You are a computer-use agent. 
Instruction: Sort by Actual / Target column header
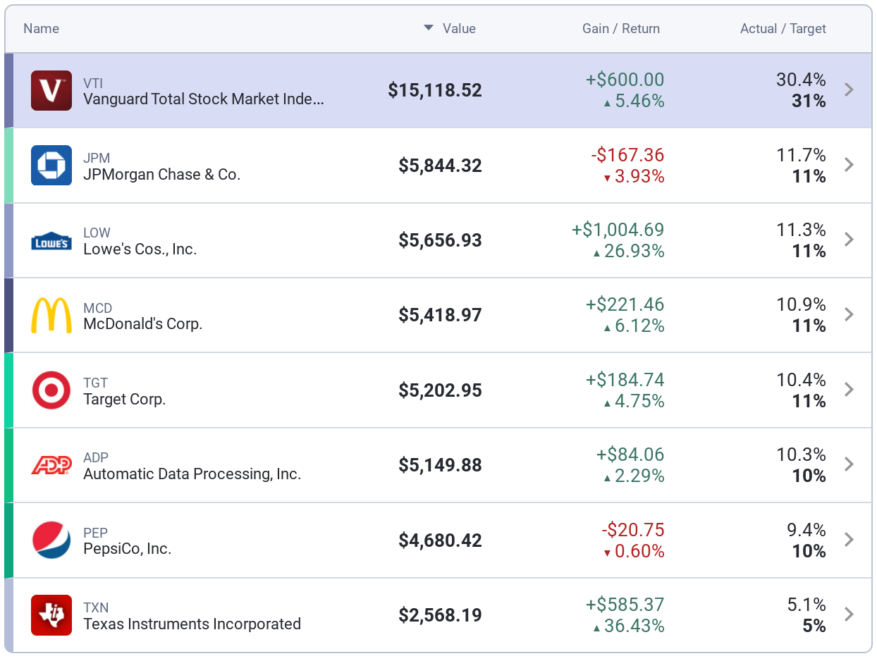click(x=783, y=29)
